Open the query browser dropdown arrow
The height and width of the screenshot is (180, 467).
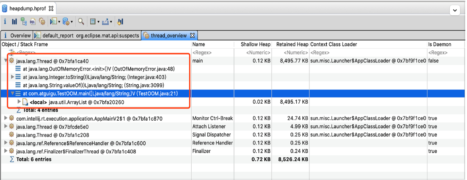(x=72, y=22)
